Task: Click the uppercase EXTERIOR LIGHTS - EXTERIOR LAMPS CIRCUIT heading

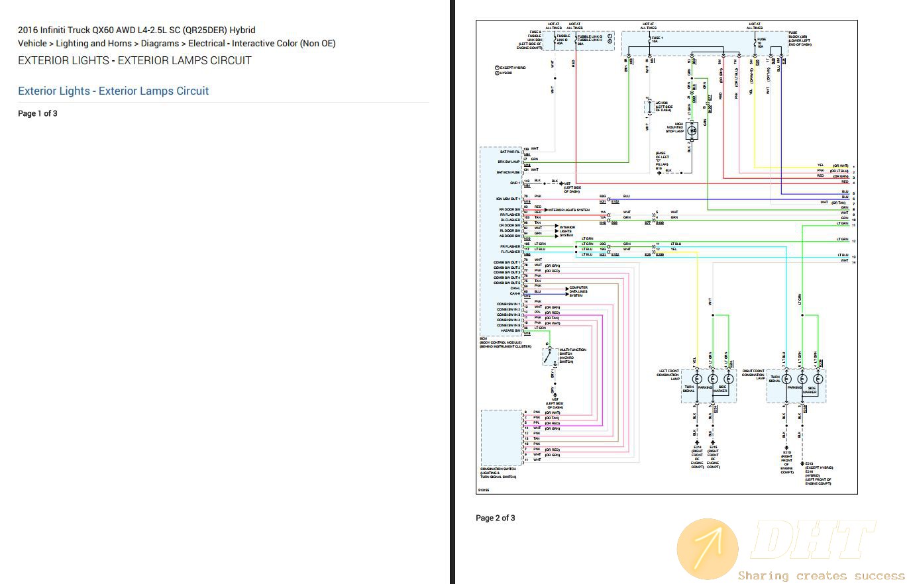Action: [x=134, y=60]
